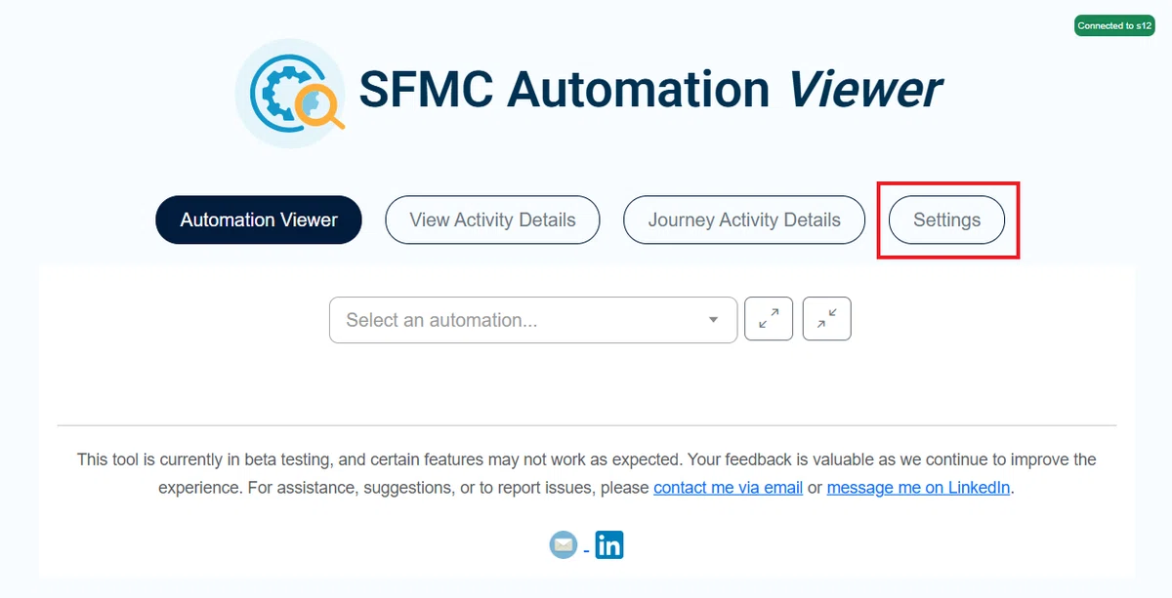Click the horizontal divider above the notice

pos(586,425)
